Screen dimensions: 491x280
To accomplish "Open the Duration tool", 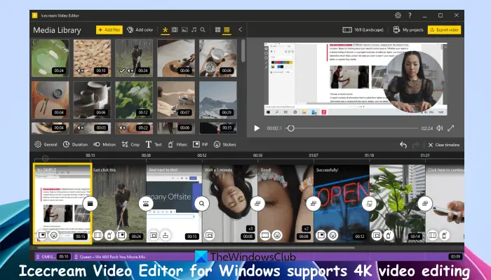I will [75, 144].
